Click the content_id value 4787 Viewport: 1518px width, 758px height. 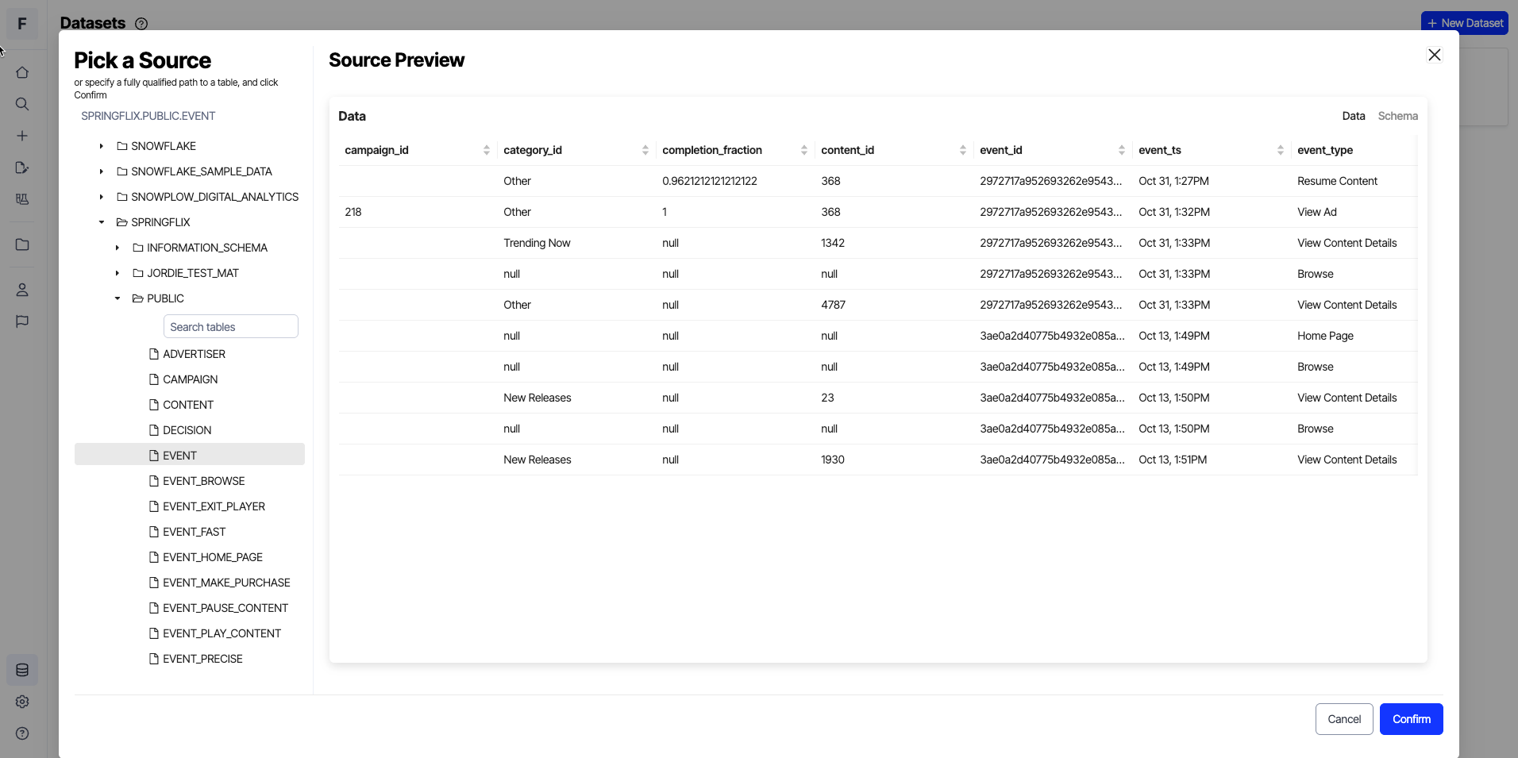[833, 305]
